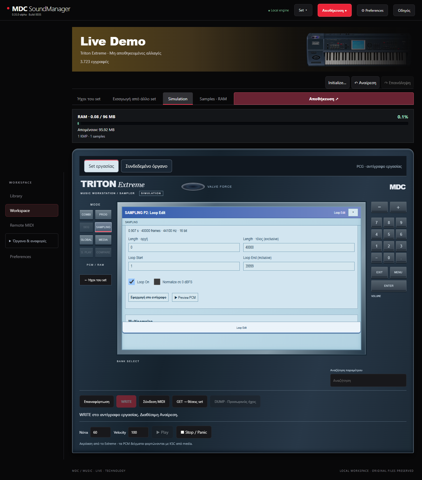This screenshot has height=480, width=422.
Task: Open the Οδηγός guide button
Action: [x=404, y=10]
